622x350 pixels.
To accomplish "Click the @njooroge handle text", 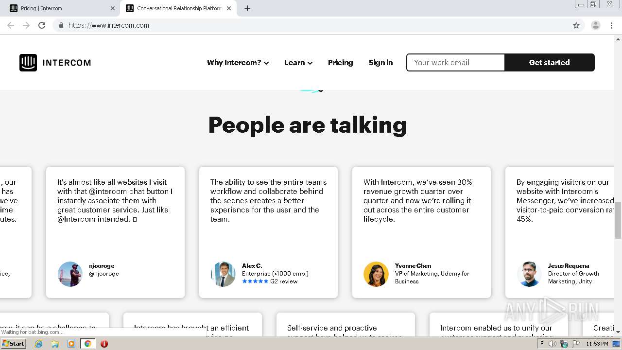I will point(104,274).
